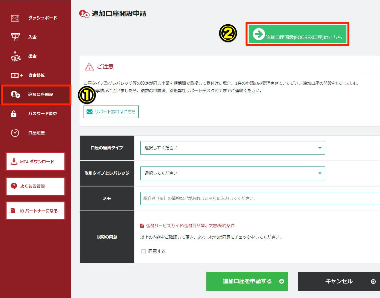Click the パスワード変更 padlock icon

[x=14, y=114]
